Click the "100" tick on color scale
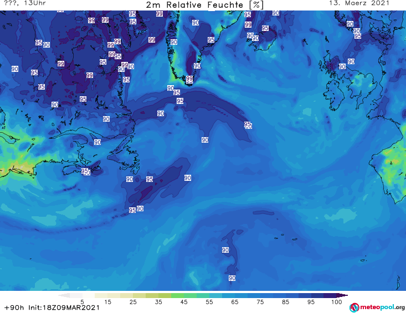The image size is (406, 313). pos(337,302)
